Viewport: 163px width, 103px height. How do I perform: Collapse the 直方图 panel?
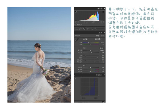click(104, 8)
